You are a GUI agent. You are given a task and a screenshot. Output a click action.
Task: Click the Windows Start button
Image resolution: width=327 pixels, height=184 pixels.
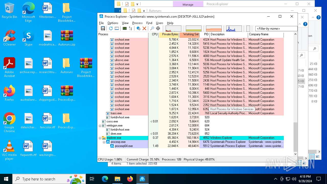click(x=6, y=179)
